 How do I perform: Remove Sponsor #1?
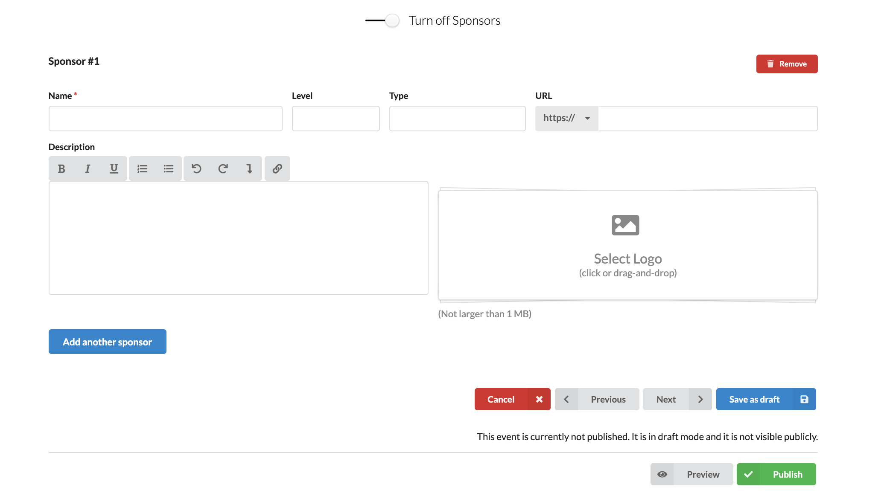(x=787, y=64)
